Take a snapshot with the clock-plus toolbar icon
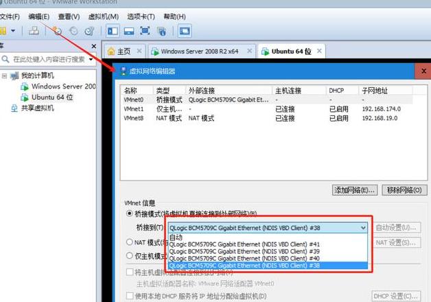 click(57, 30)
